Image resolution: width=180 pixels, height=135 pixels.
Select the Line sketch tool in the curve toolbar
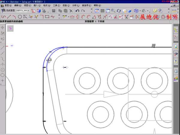pyautogui.click(x=9, y=17)
